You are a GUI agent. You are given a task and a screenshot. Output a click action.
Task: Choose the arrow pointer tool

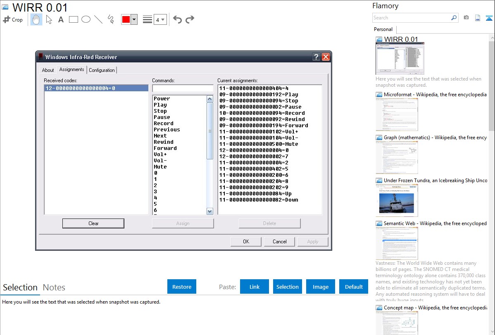[49, 19]
